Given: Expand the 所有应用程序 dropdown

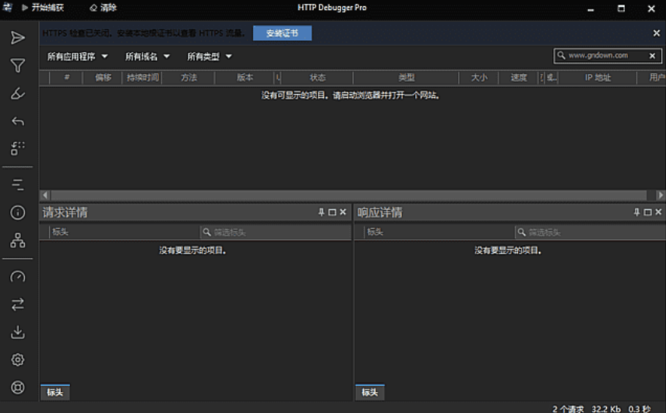Looking at the screenshot, I should tap(77, 57).
